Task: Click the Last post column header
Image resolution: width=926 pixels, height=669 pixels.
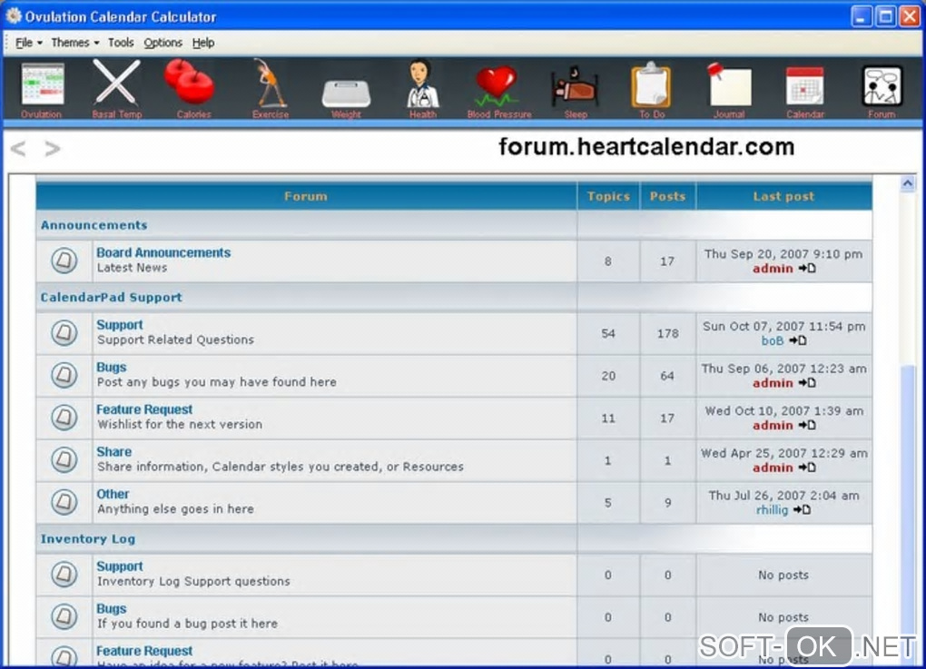Action: [x=783, y=197]
